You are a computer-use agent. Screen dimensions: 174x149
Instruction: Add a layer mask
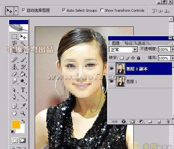[x=132, y=122]
